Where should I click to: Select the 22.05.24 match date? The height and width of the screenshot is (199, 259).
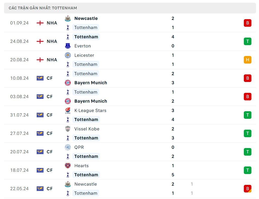click(19, 189)
